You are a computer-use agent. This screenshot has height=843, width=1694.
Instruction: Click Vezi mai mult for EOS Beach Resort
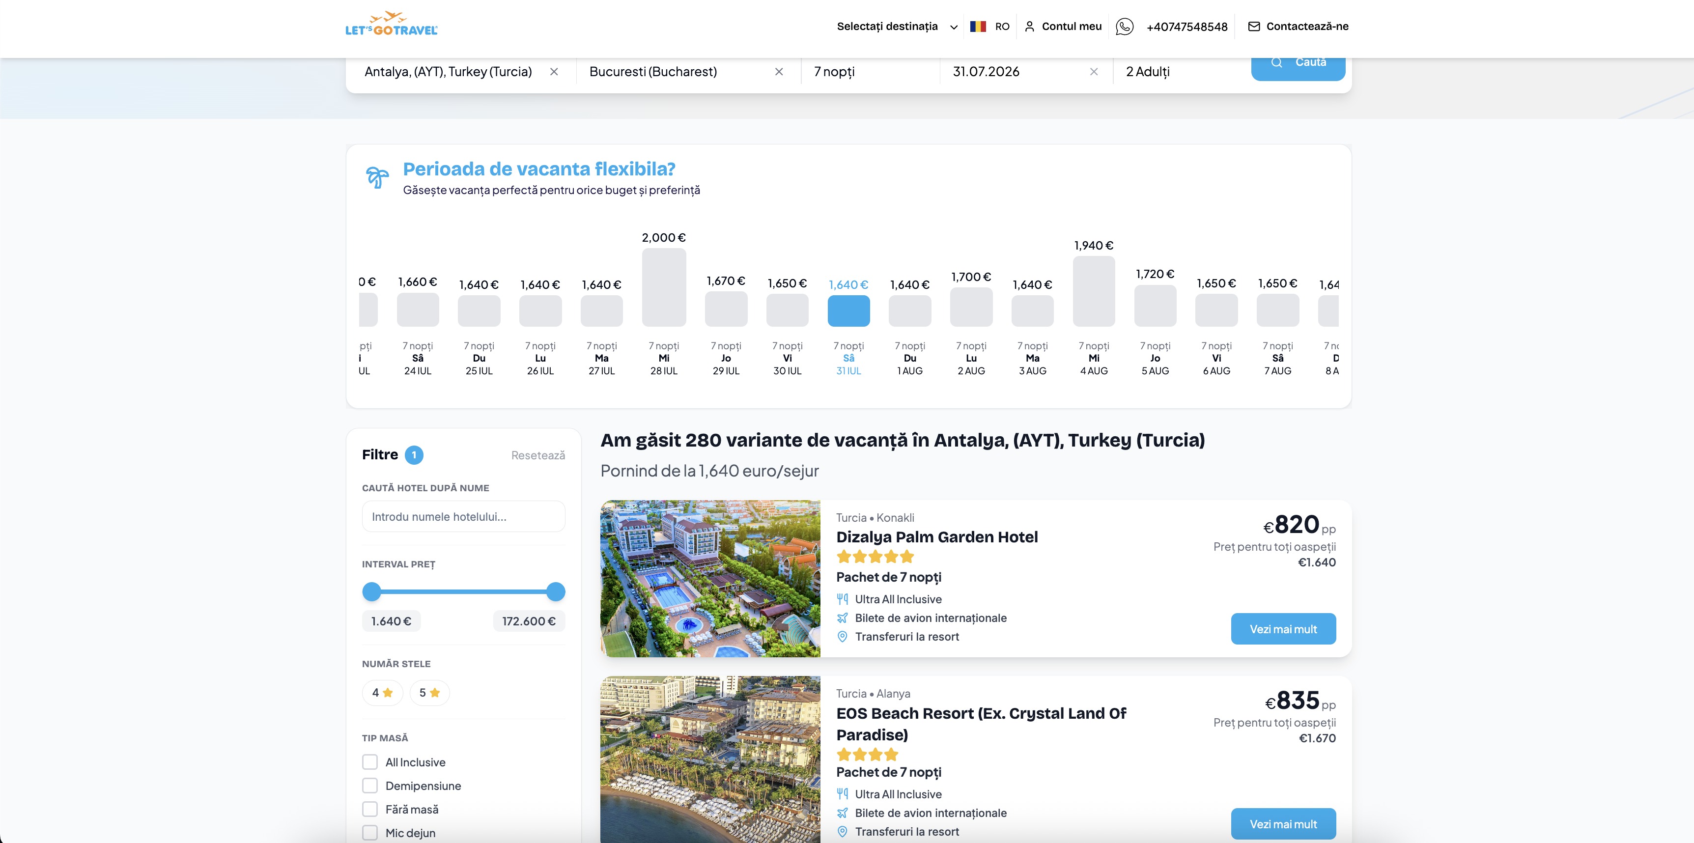point(1283,824)
